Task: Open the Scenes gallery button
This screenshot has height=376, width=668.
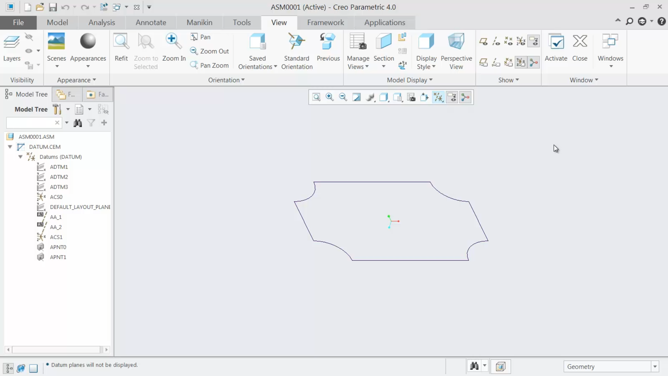Action: click(56, 50)
